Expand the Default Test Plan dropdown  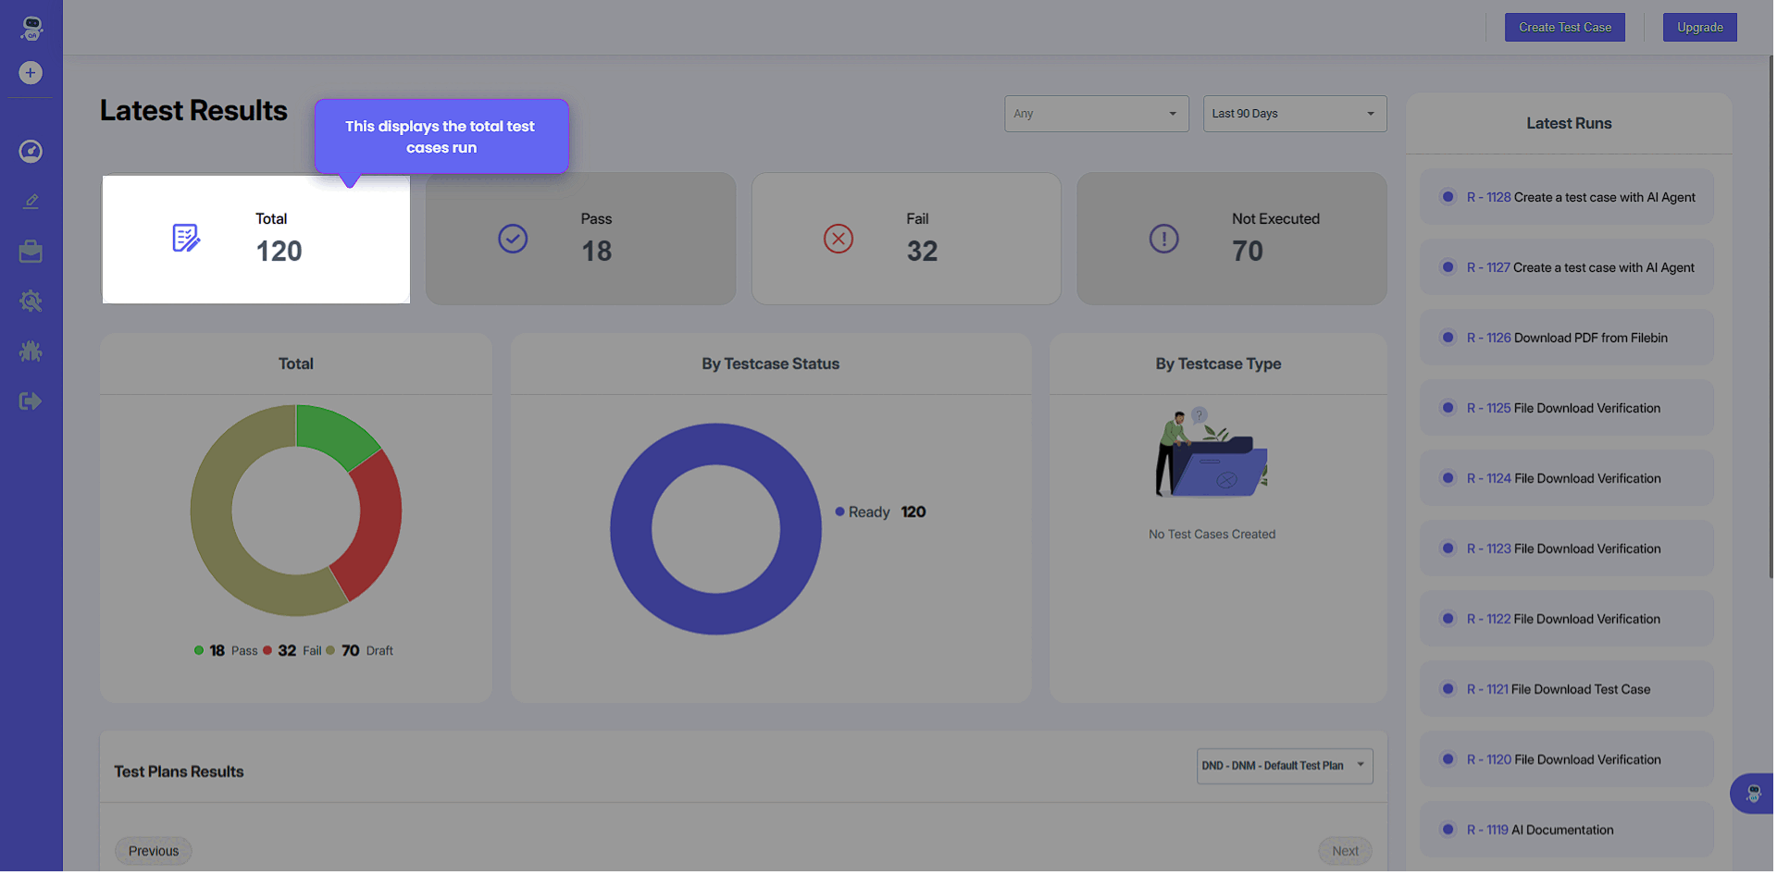1284,766
